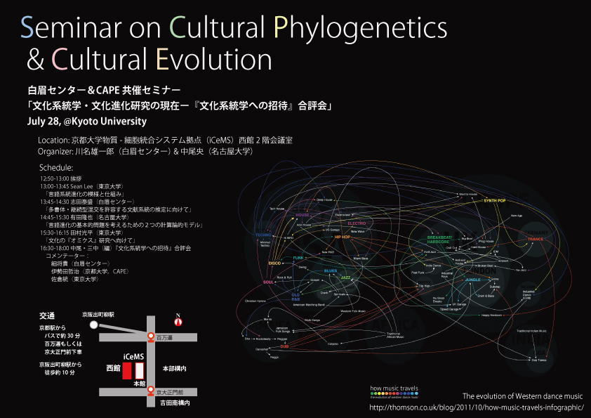
Task: Click the '吉田南構内' campus label
Action: [175, 403]
